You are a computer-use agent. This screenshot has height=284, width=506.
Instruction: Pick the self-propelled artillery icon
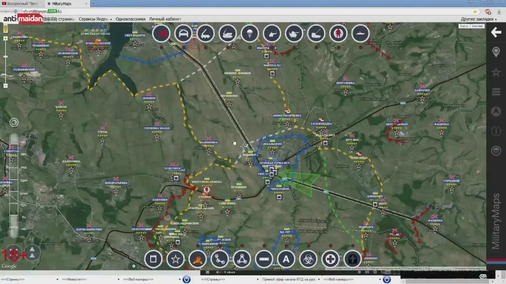(316, 34)
